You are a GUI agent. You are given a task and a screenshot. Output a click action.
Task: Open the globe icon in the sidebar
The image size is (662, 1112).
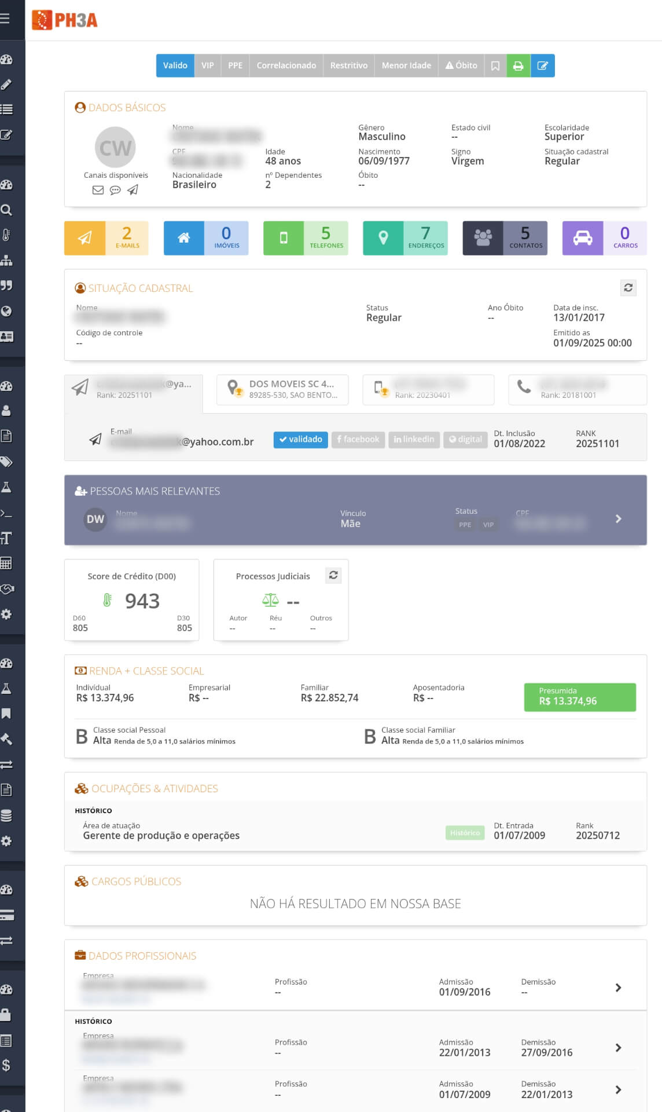click(6, 311)
